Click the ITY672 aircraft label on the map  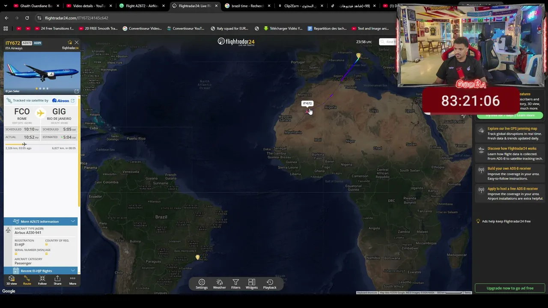[x=307, y=104]
